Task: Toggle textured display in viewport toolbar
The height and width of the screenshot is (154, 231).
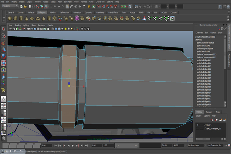Action: click(x=62, y=29)
